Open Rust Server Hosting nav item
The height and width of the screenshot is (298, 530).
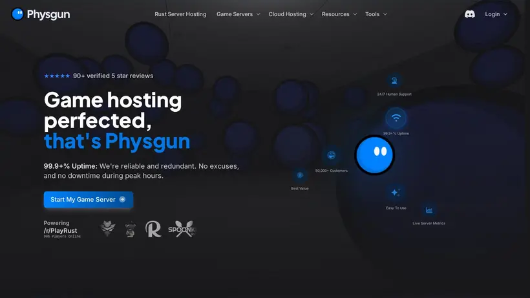(180, 14)
